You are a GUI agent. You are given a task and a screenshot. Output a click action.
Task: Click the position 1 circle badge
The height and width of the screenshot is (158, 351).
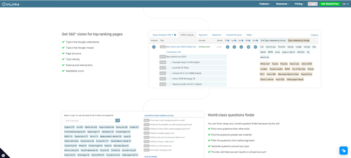pyautogui.click(x=154, y=47)
